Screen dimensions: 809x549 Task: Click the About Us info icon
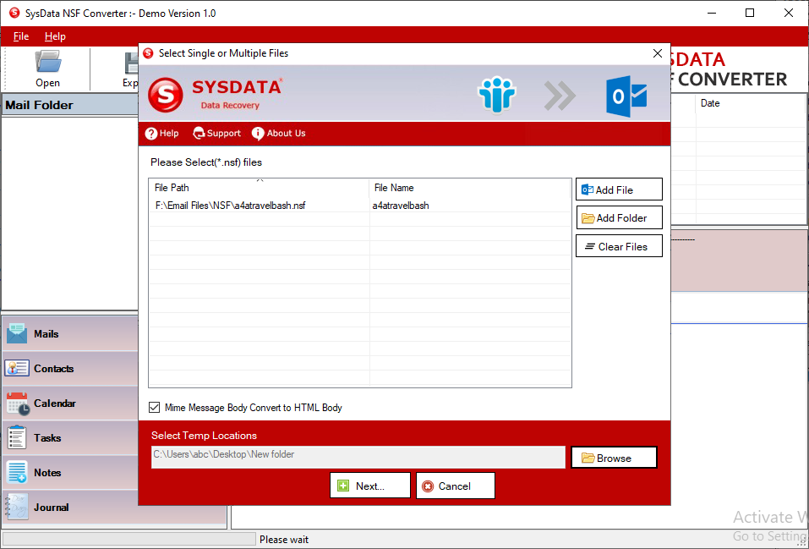pyautogui.click(x=258, y=134)
